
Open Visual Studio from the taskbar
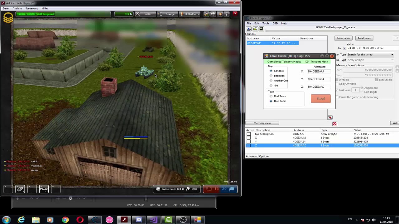click(x=153, y=220)
